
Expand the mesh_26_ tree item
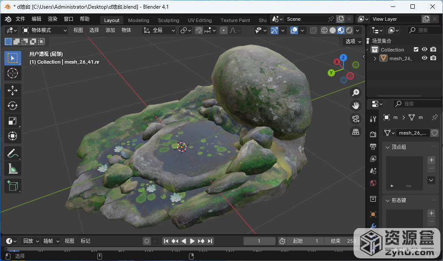point(375,58)
